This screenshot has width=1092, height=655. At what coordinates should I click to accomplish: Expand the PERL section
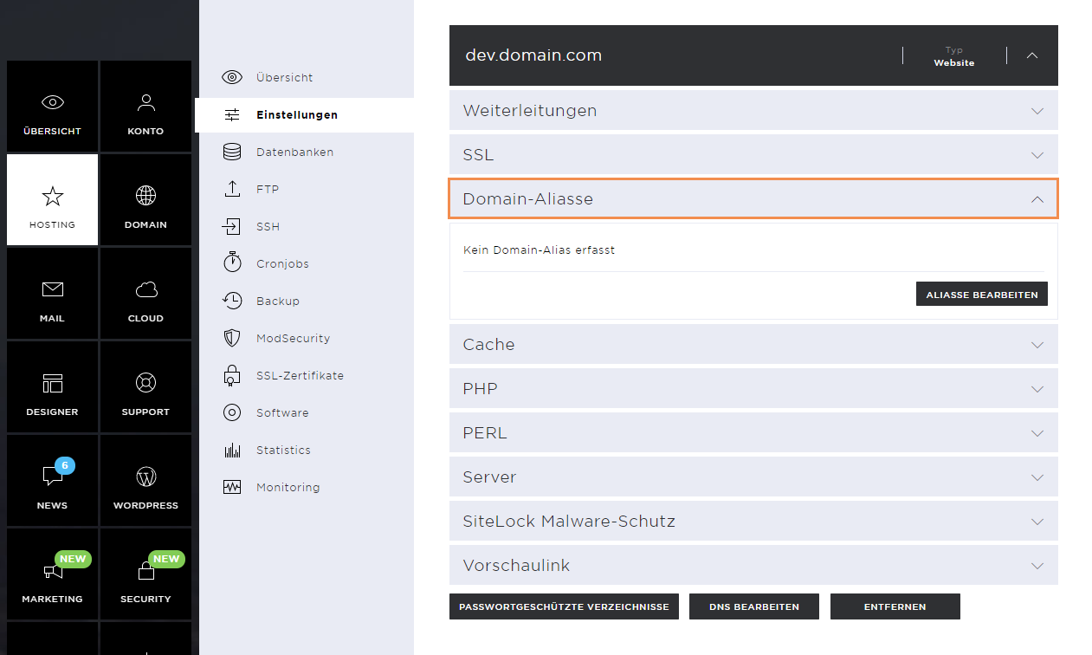pyautogui.click(x=753, y=432)
